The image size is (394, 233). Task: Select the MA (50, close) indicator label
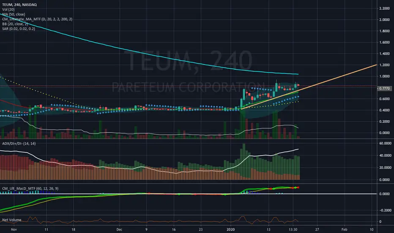click(x=14, y=14)
